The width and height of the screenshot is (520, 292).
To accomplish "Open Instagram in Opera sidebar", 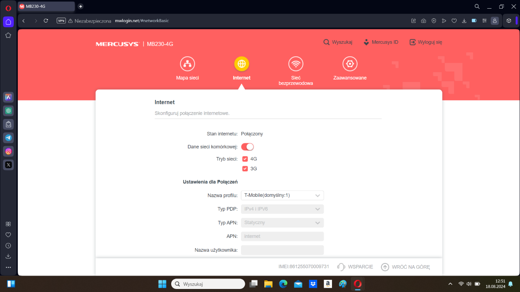I will [x=8, y=151].
